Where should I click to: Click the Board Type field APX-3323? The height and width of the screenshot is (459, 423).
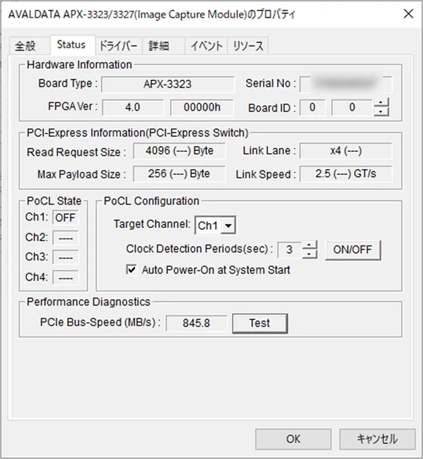(168, 84)
